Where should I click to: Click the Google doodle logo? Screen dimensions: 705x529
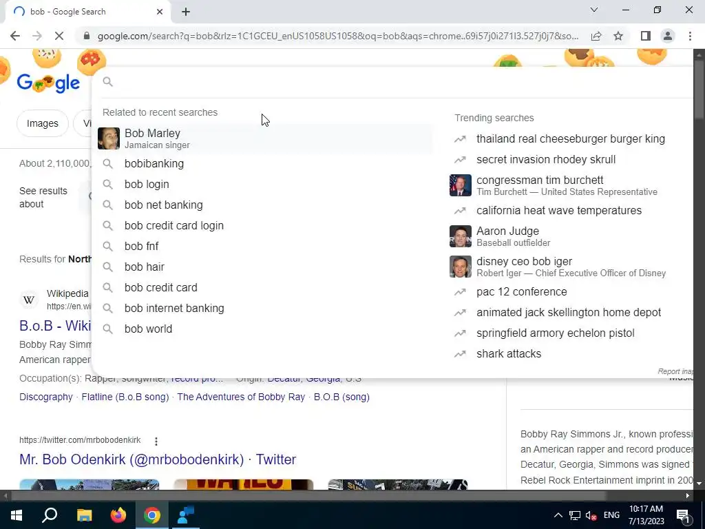pyautogui.click(x=49, y=83)
